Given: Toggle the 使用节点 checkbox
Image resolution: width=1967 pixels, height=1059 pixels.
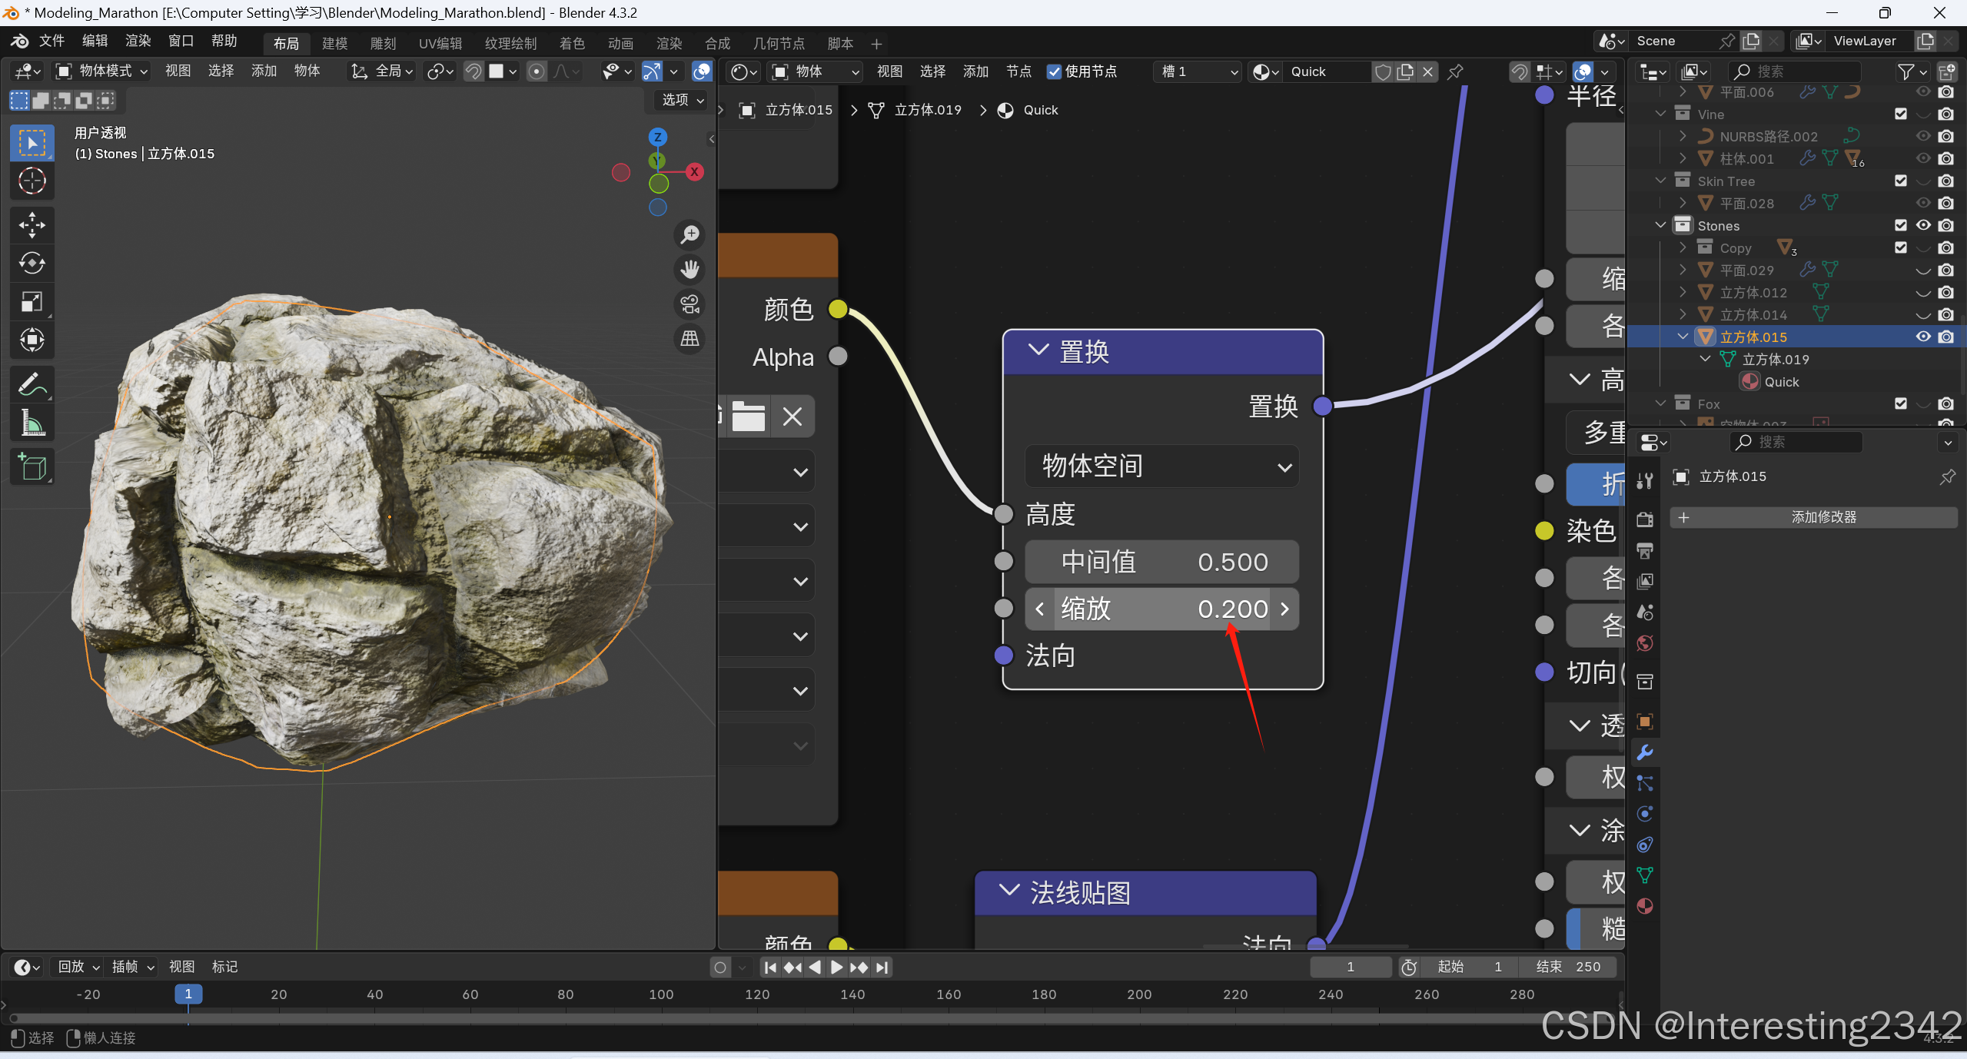Looking at the screenshot, I should coord(1054,71).
